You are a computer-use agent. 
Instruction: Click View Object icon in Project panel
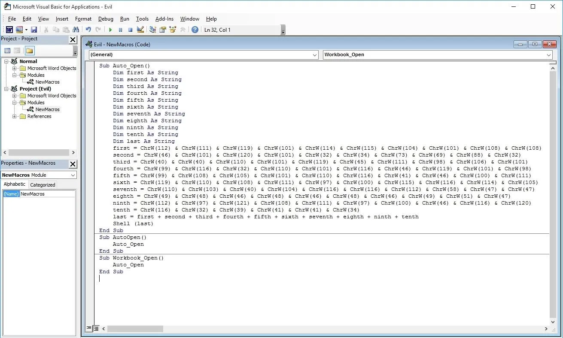tap(17, 51)
